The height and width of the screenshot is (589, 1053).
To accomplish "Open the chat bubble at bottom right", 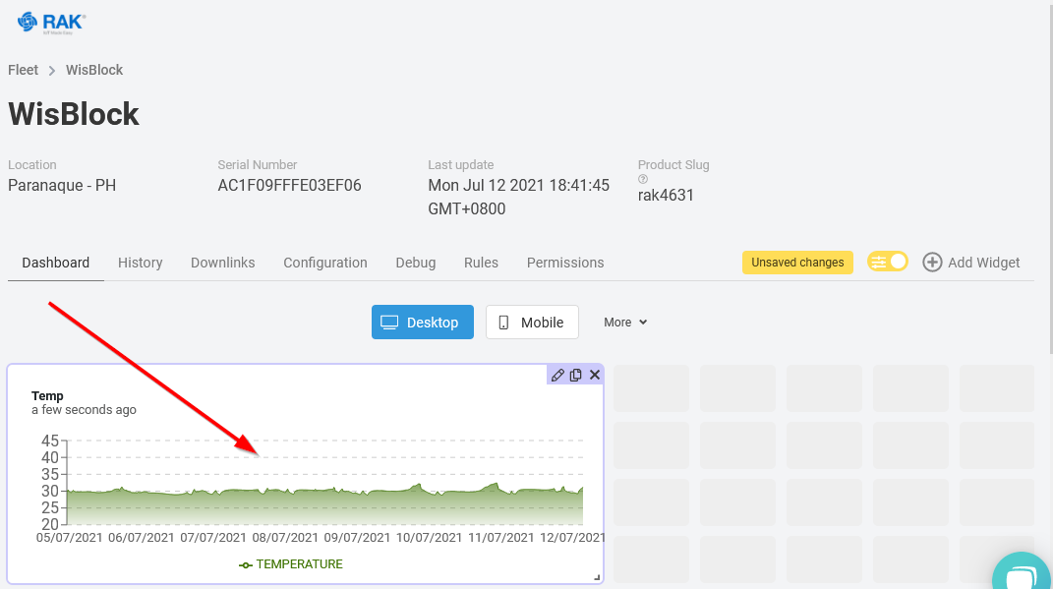I will click(1022, 571).
